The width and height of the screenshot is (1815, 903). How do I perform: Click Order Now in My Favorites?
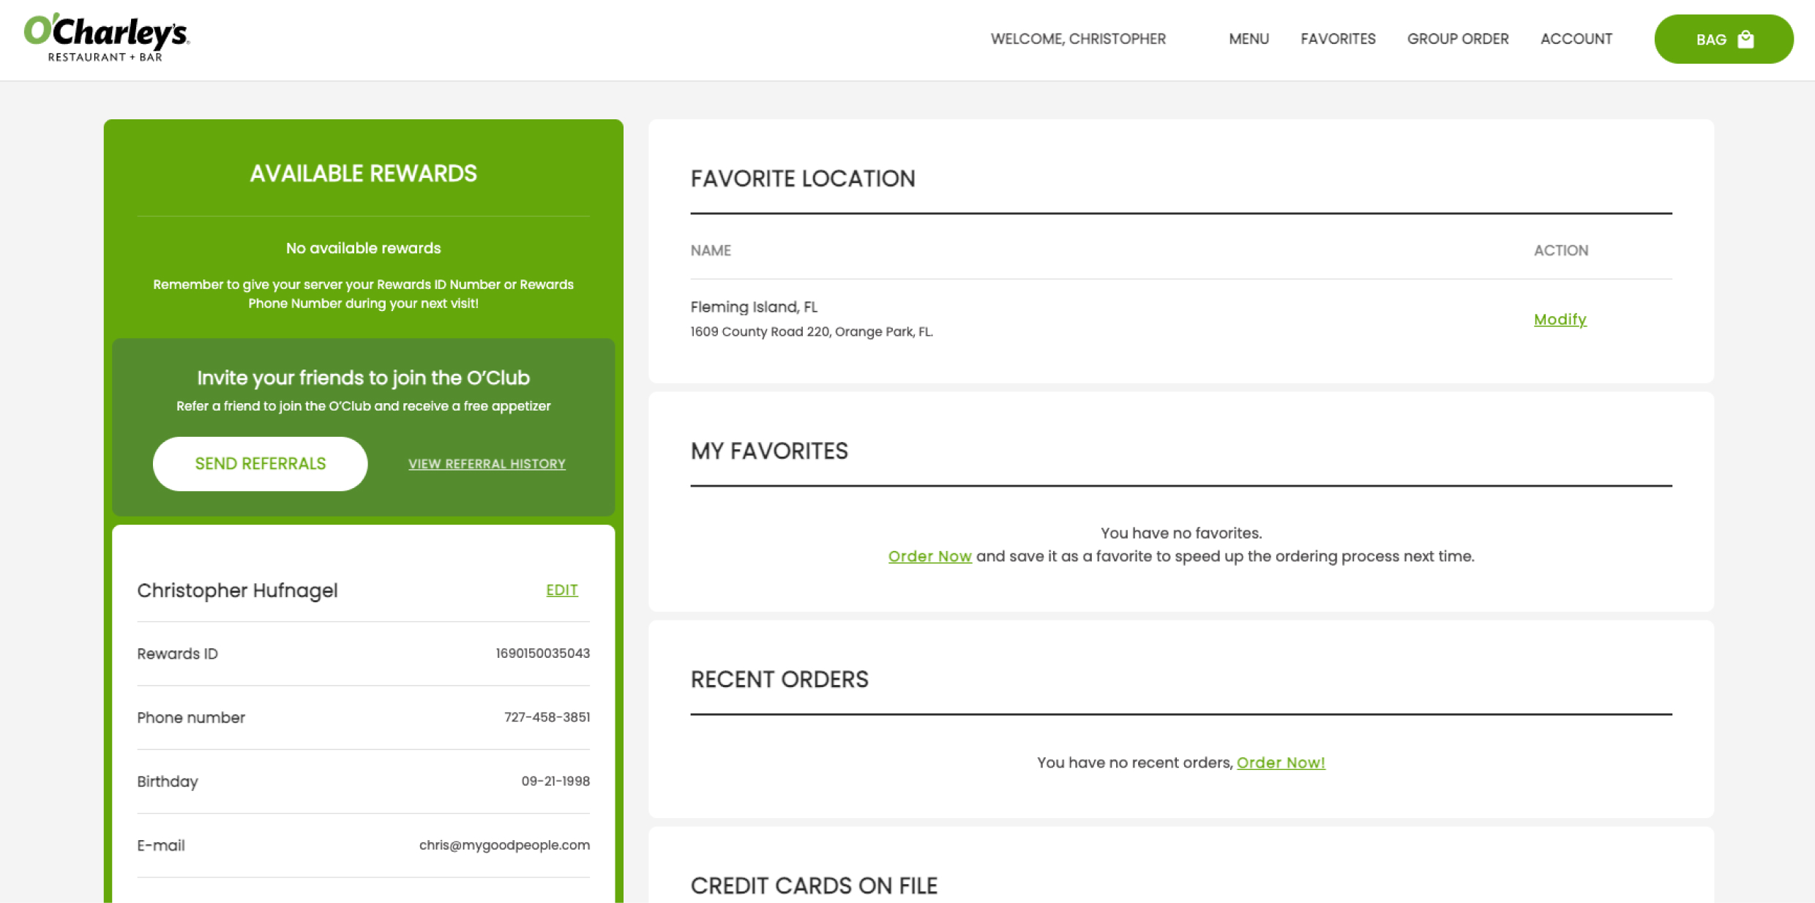click(929, 556)
